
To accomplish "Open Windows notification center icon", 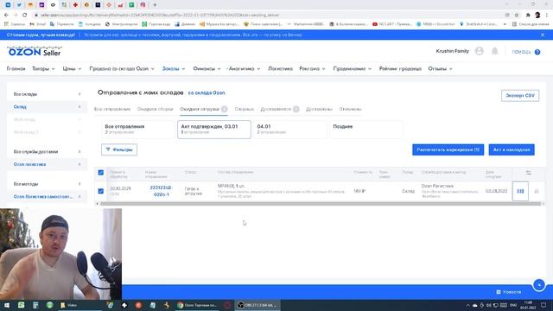I will (543, 305).
